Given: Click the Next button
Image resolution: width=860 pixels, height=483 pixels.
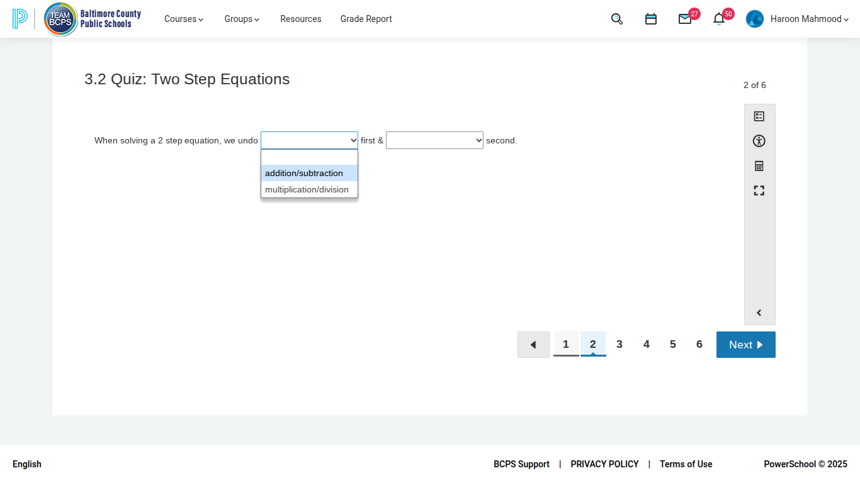Looking at the screenshot, I should 746,345.
